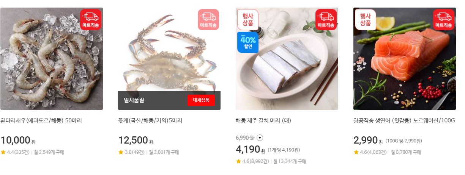
Task: Select the salmon fillet product photo
Action: (x=405, y=59)
